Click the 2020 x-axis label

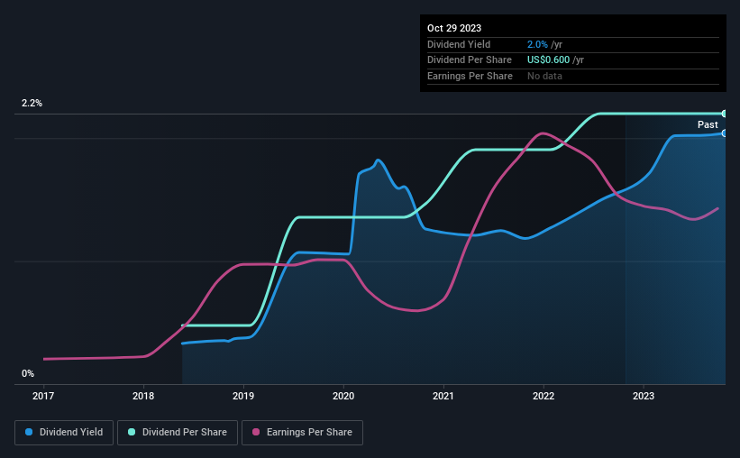(343, 396)
